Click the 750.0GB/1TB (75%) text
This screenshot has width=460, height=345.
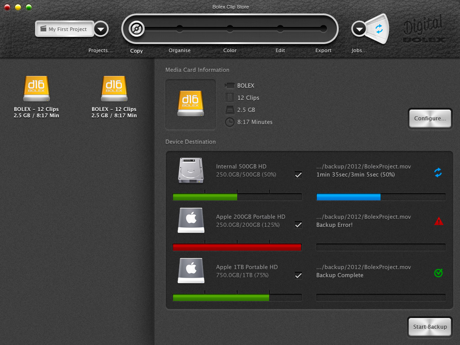(242, 275)
